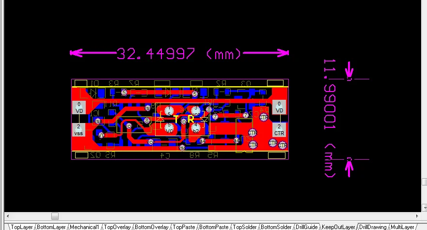Select the BottomLayer tab
The height and width of the screenshot is (230, 427).
(51, 227)
